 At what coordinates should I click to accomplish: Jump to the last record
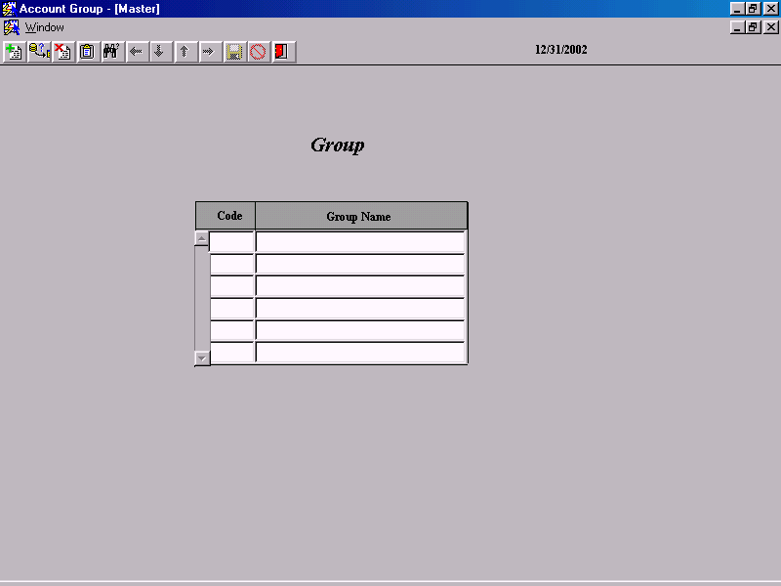point(209,52)
